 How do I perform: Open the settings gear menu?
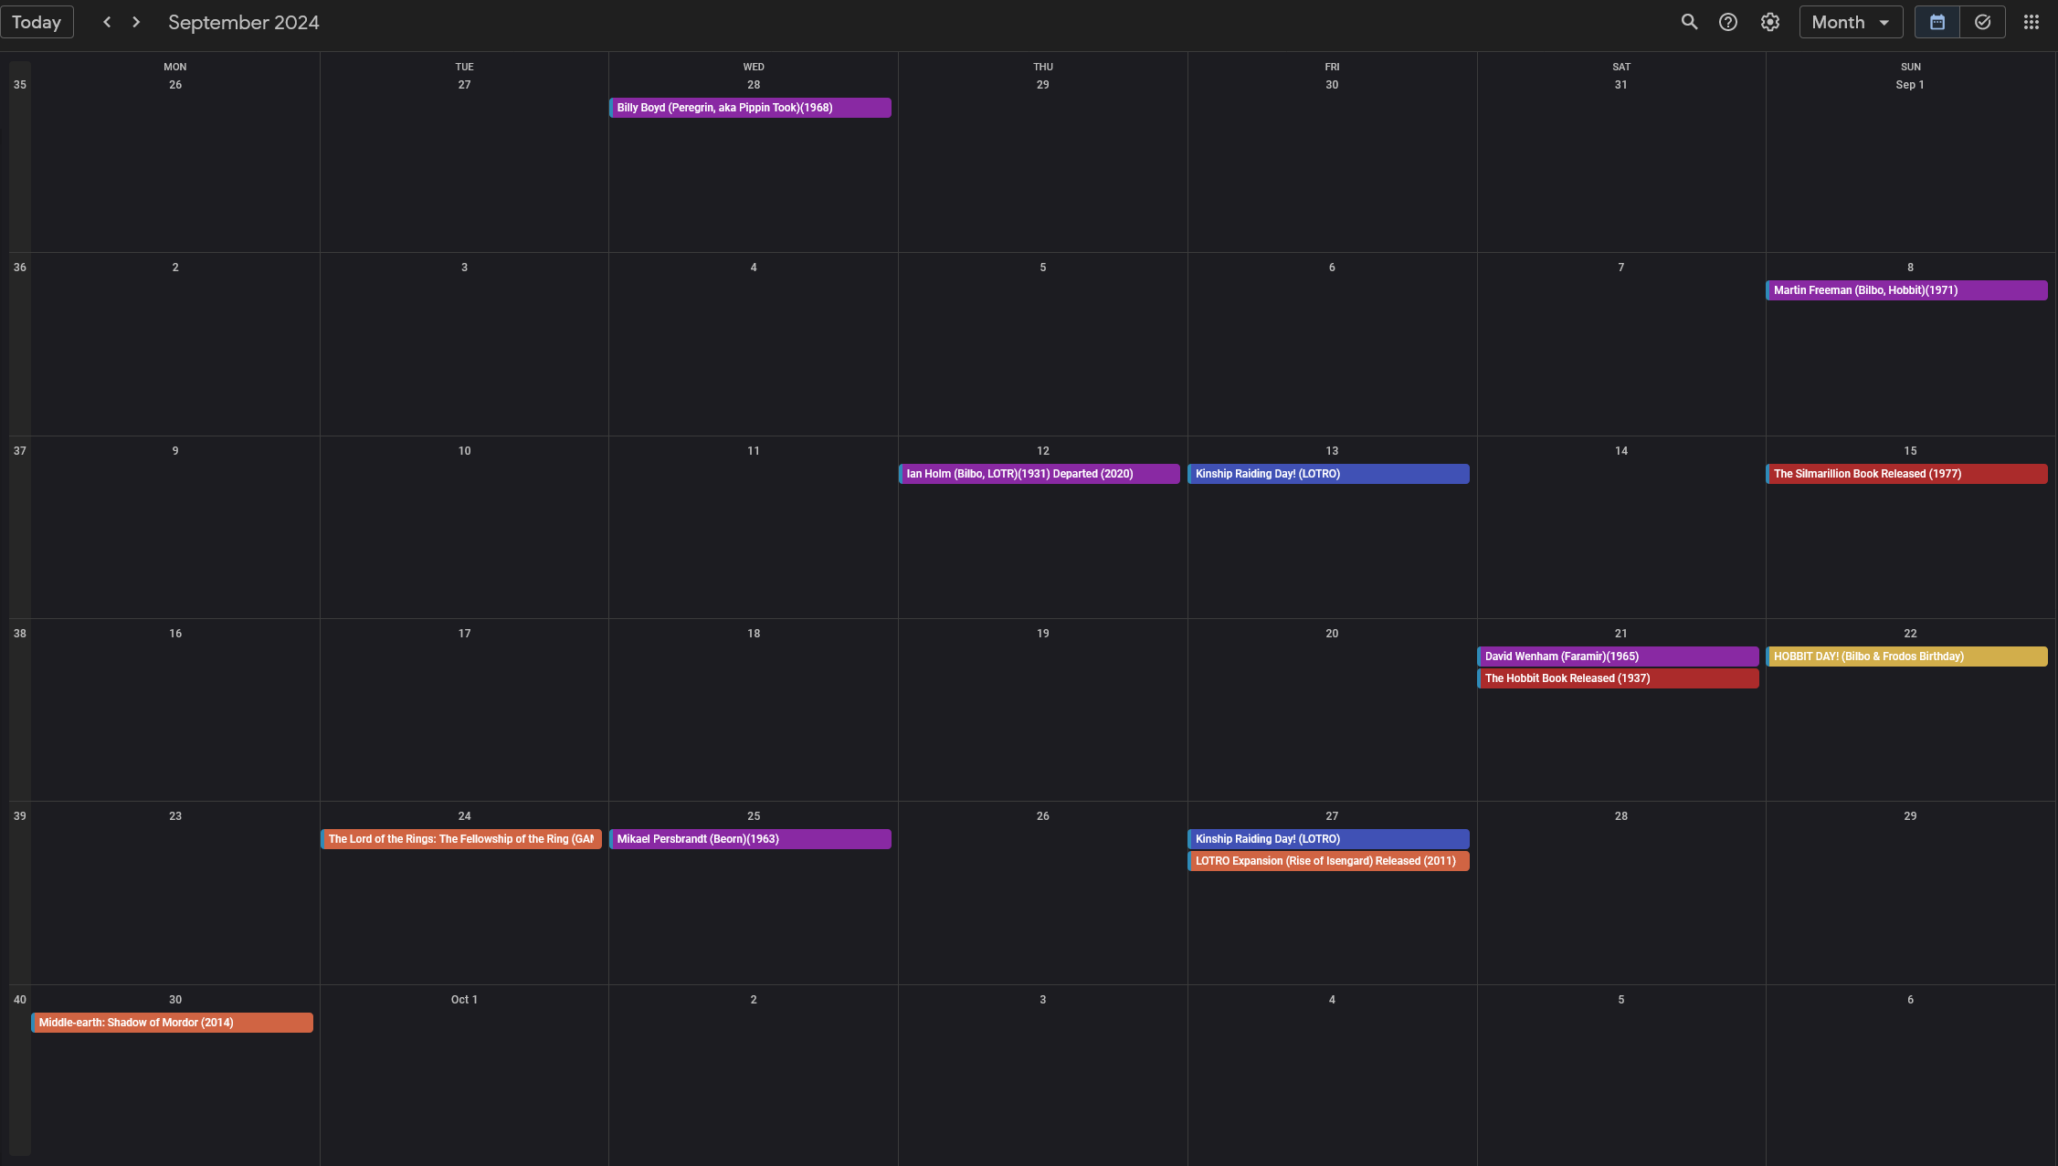click(x=1770, y=22)
